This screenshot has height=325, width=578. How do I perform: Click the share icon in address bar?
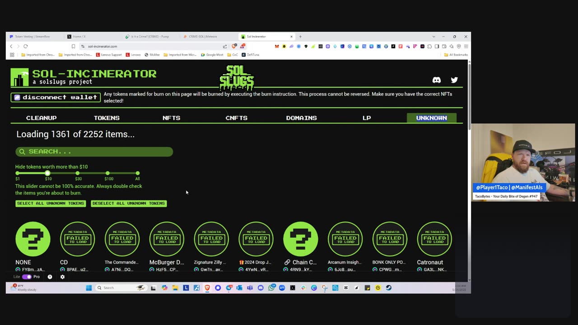point(225,46)
